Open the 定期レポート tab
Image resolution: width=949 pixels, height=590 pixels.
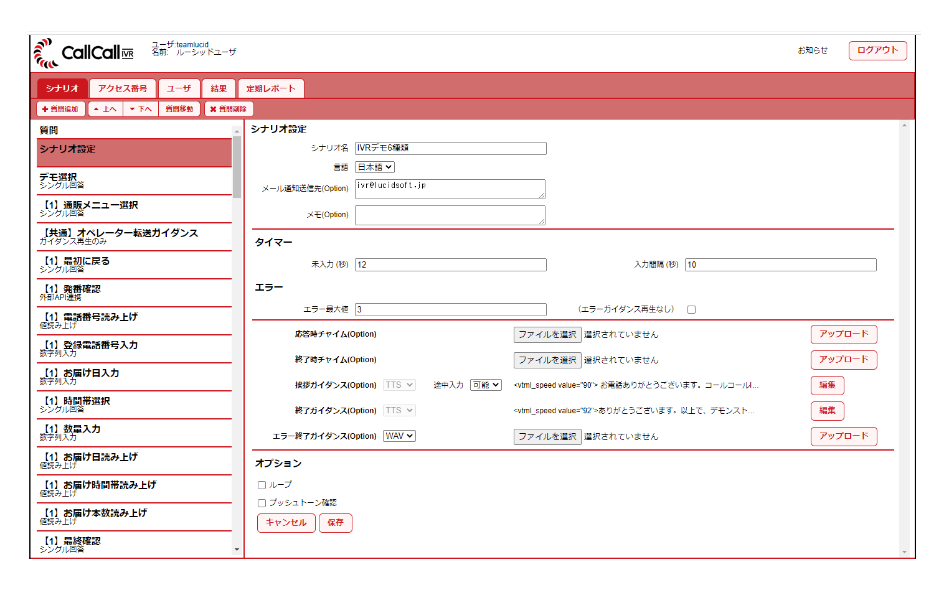point(271,88)
